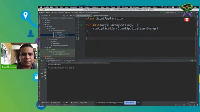Open the Debug tool window button
This screenshot has height=112, width=200.
[x=74, y=103]
